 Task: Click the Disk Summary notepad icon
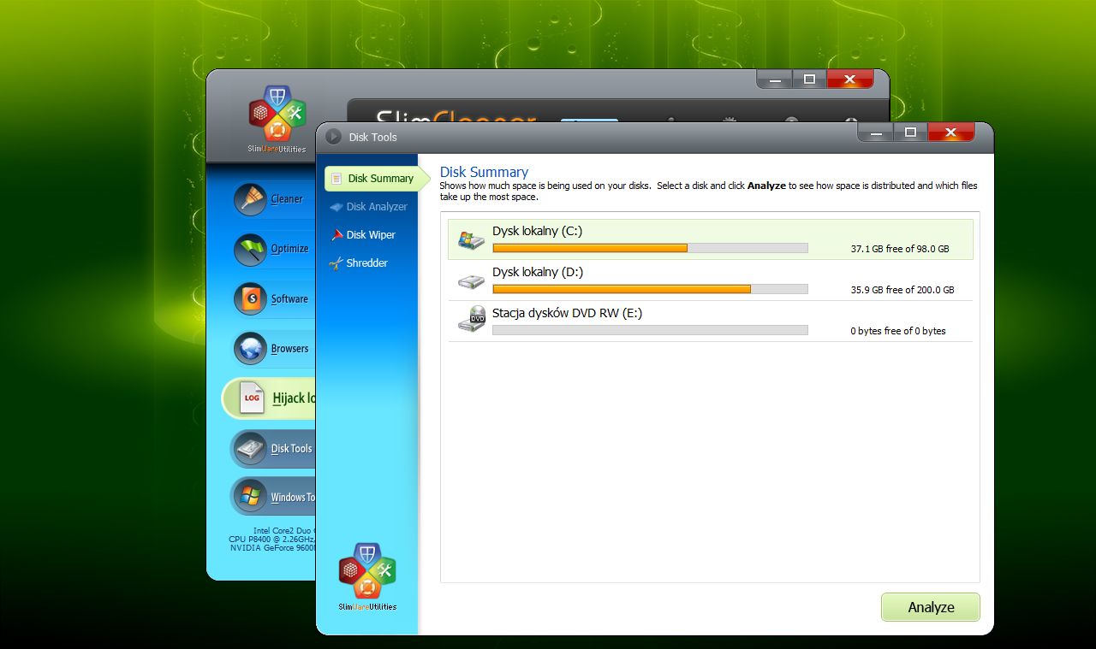pos(337,179)
